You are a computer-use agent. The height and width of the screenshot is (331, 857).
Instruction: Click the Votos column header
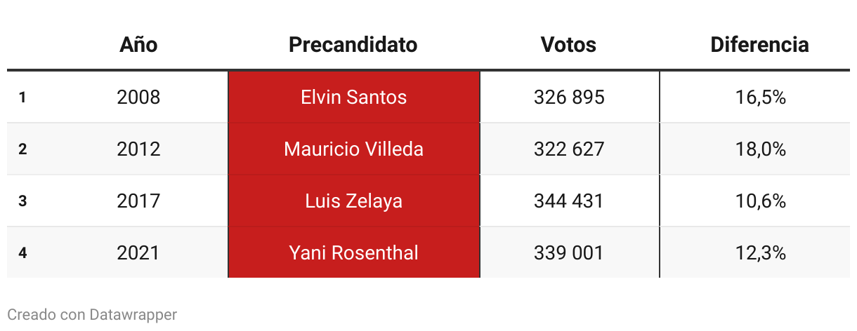tap(568, 45)
